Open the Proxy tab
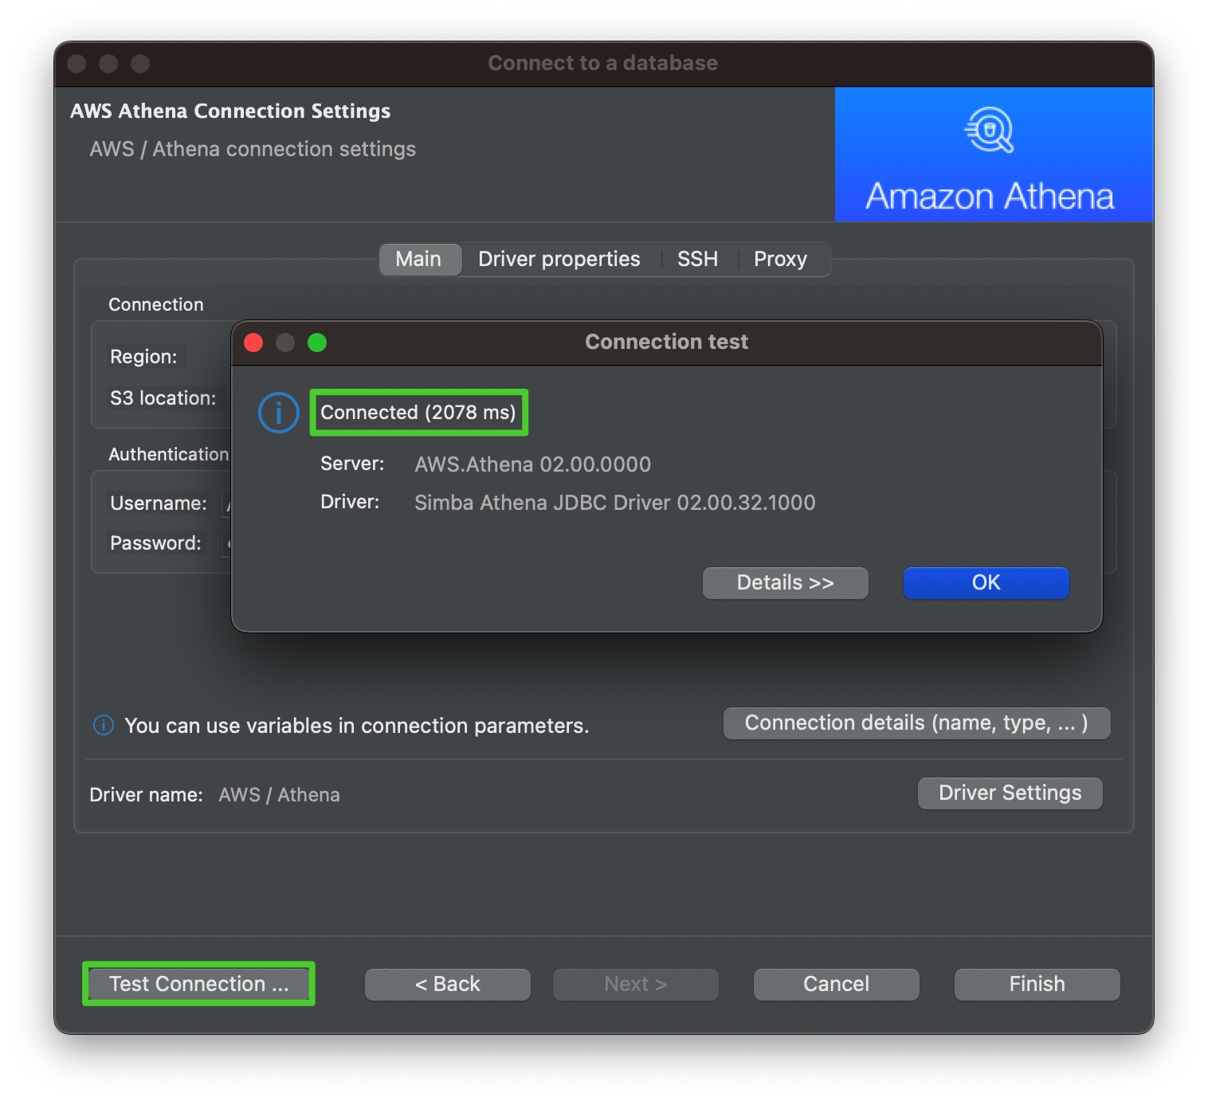Viewport: 1208px width, 1101px height. [x=780, y=259]
